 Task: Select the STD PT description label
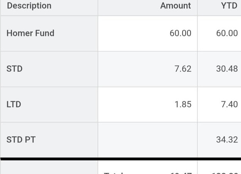tap(21, 140)
